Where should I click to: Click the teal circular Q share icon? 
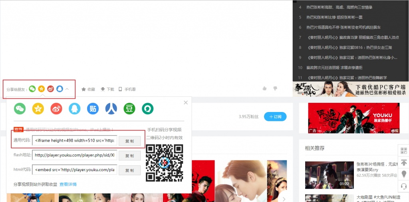pyautogui.click(x=148, y=108)
